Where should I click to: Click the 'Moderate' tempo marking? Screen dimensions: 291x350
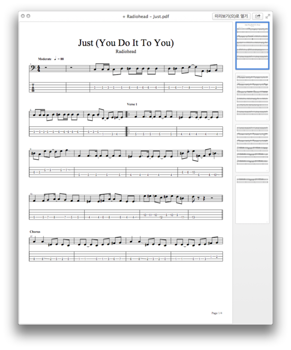coord(44,59)
